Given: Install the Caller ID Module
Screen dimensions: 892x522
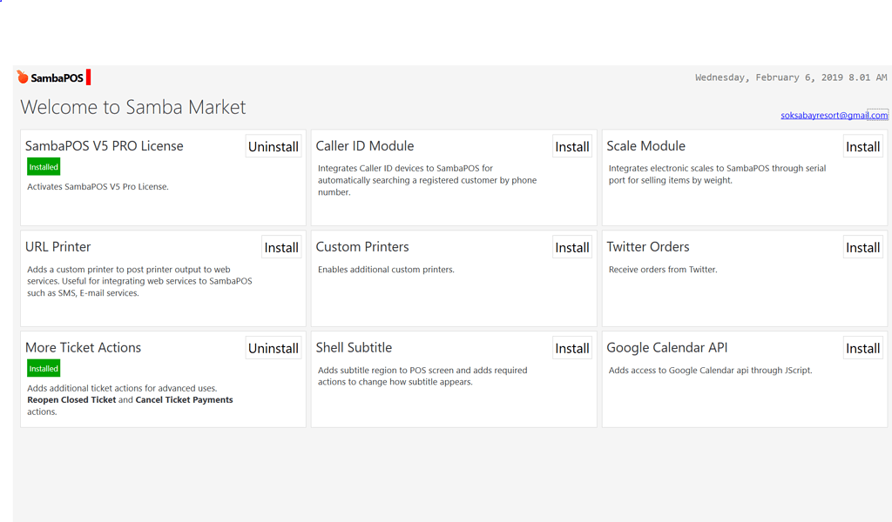Looking at the screenshot, I should [571, 146].
